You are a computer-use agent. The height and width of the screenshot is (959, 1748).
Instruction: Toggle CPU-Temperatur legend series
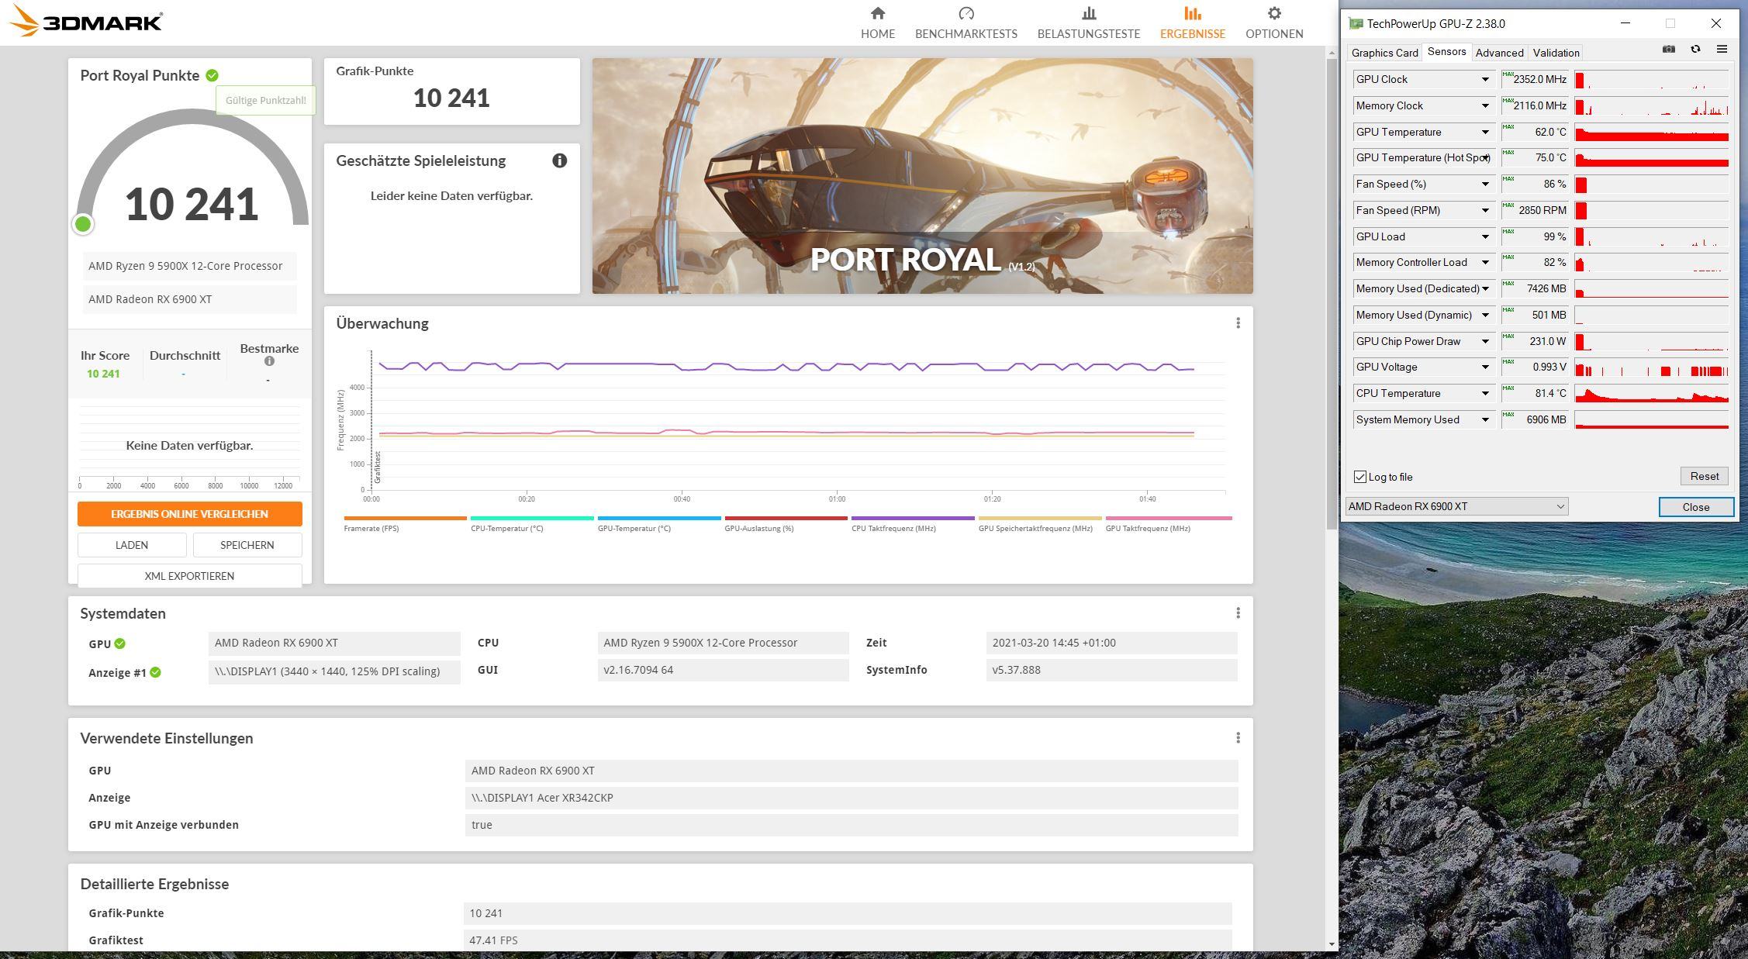click(x=532, y=523)
